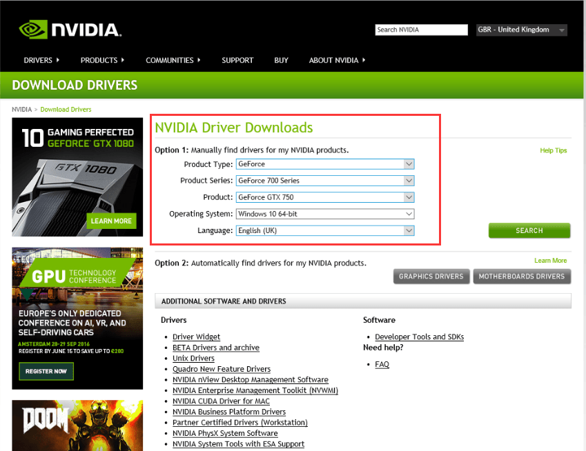Open the Operating System dropdown

click(325, 214)
